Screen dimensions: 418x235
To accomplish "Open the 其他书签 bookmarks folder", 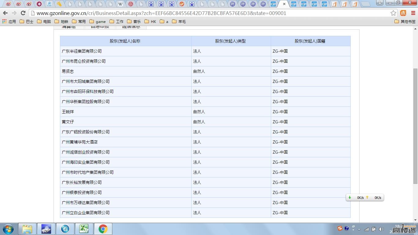I will pos(405,21).
